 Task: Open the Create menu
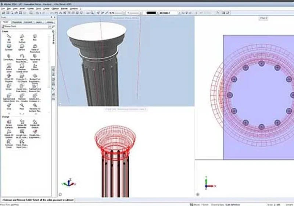[x=46, y=8]
